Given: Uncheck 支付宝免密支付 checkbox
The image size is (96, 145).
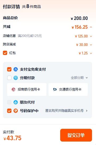Looking at the screenshot, I should pos(9,69).
